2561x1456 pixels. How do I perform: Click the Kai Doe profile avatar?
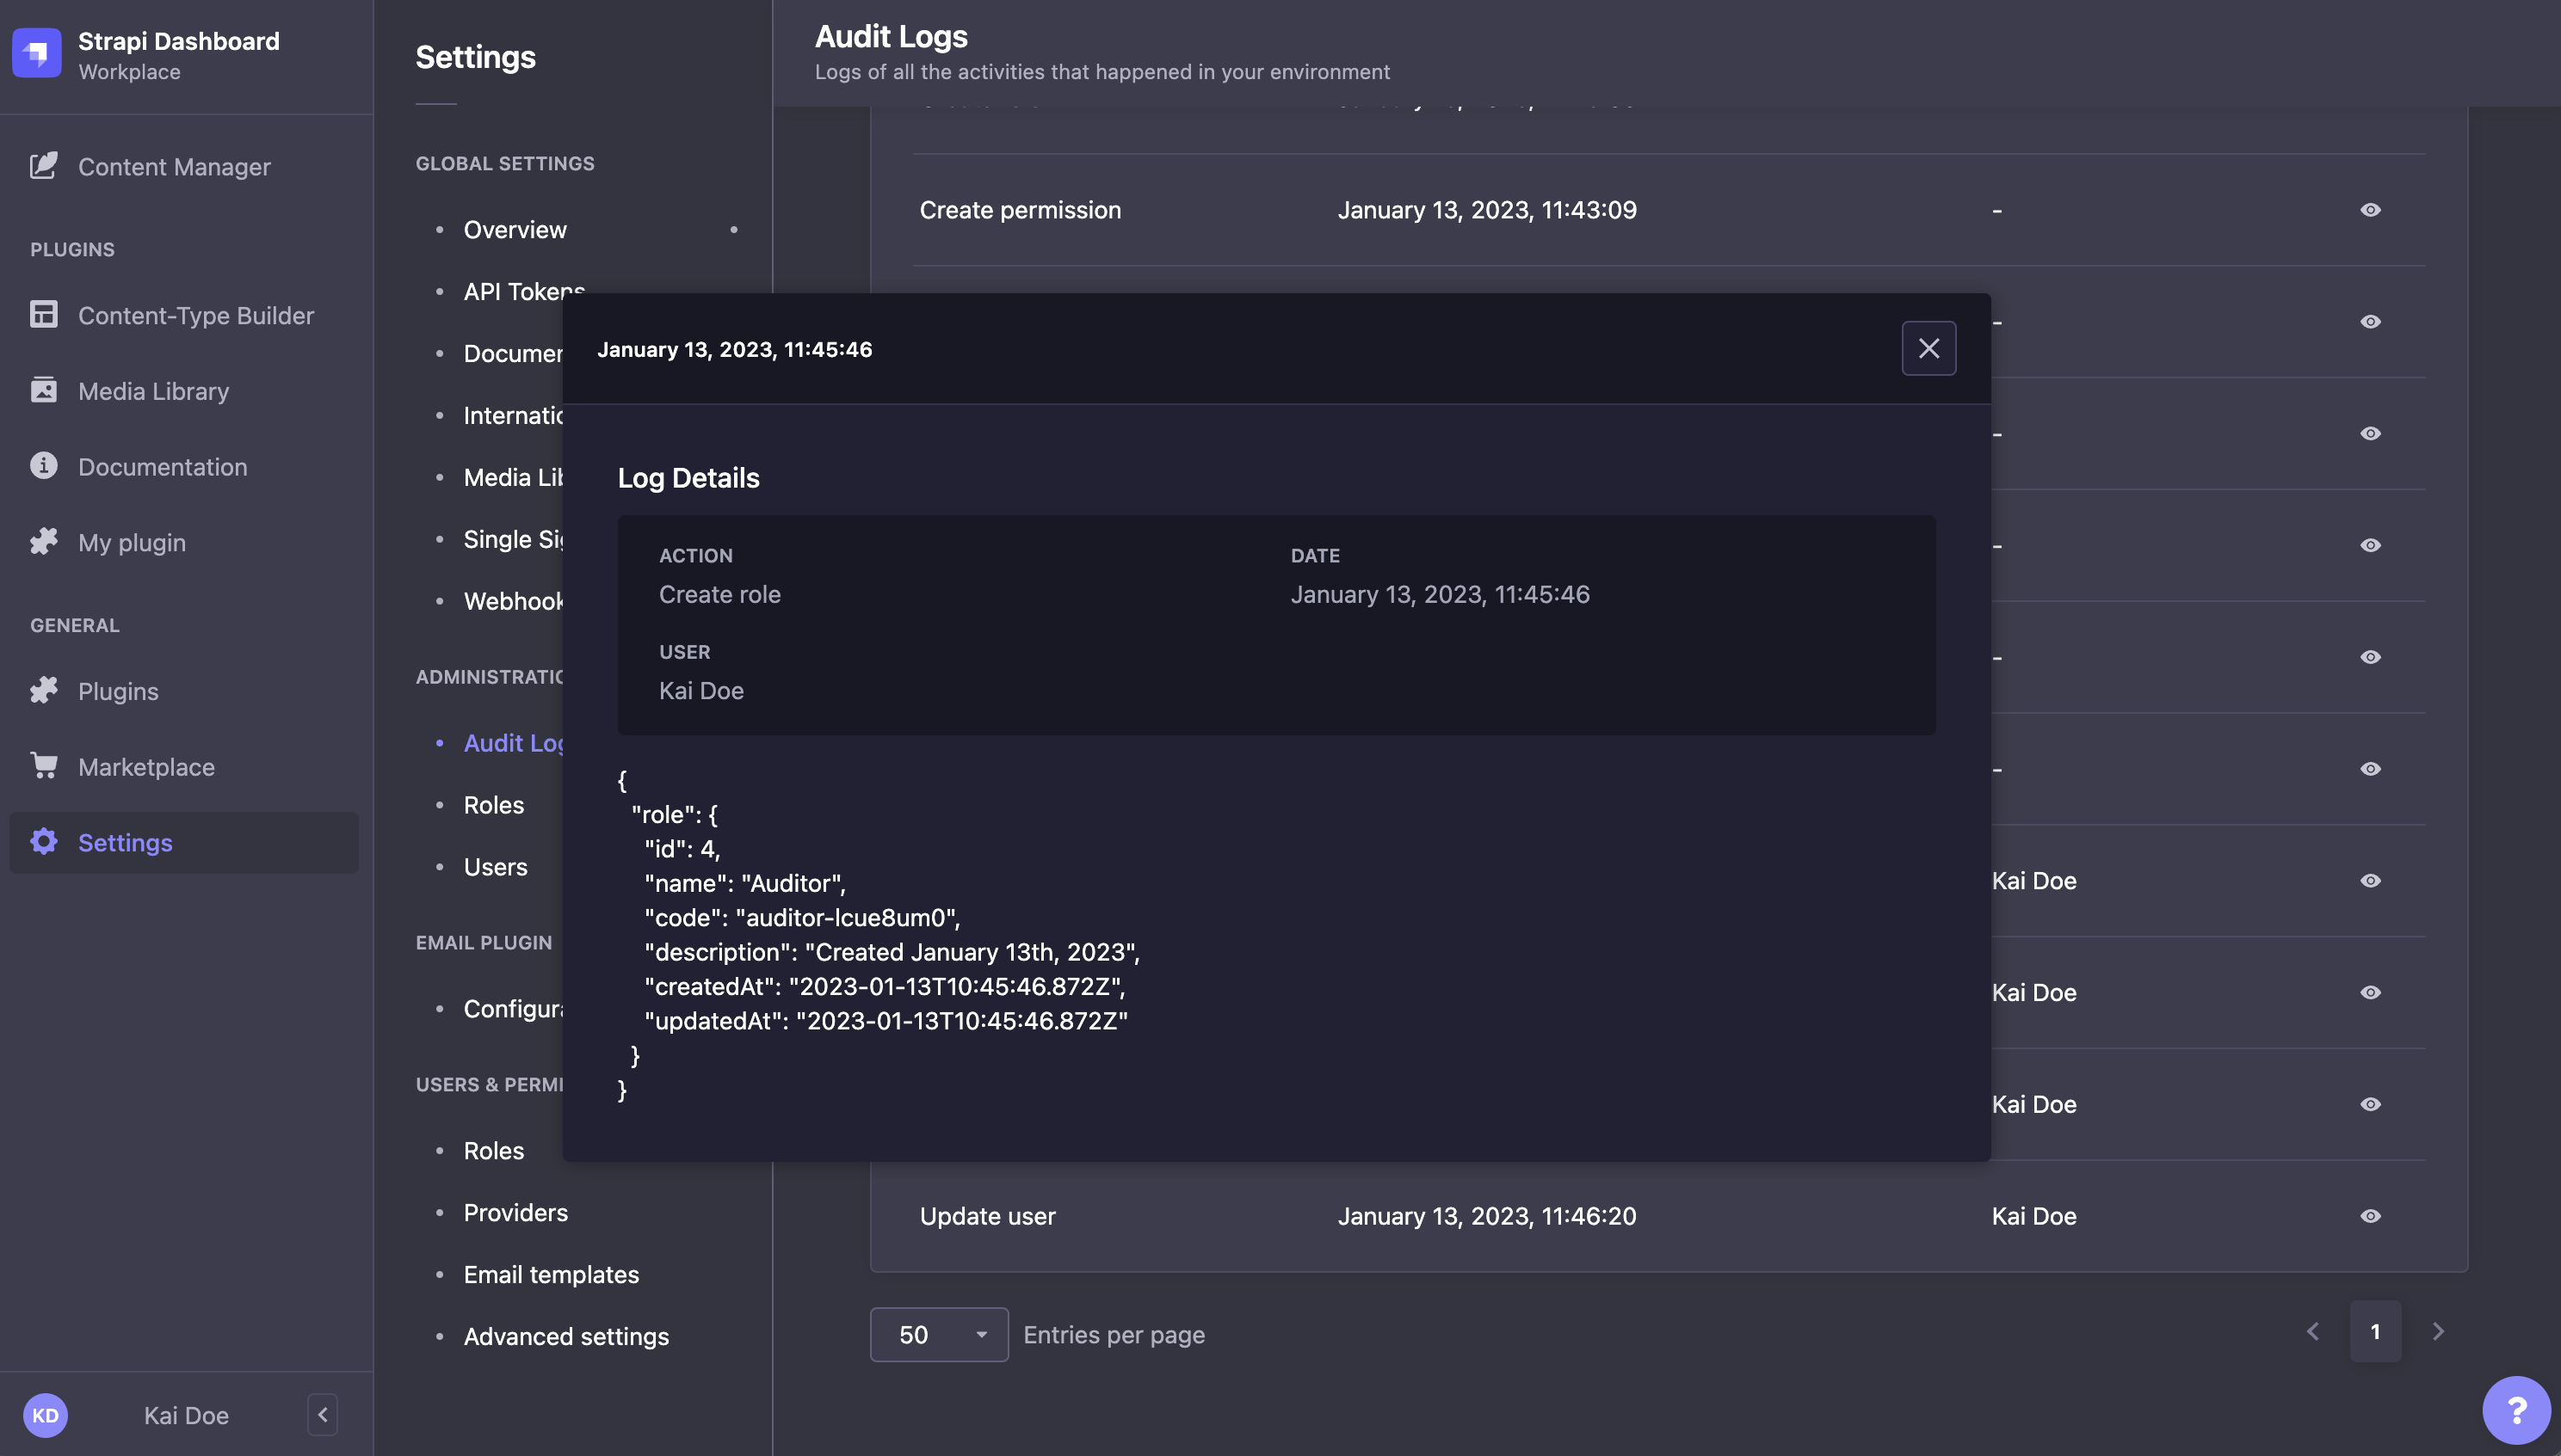point(46,1414)
